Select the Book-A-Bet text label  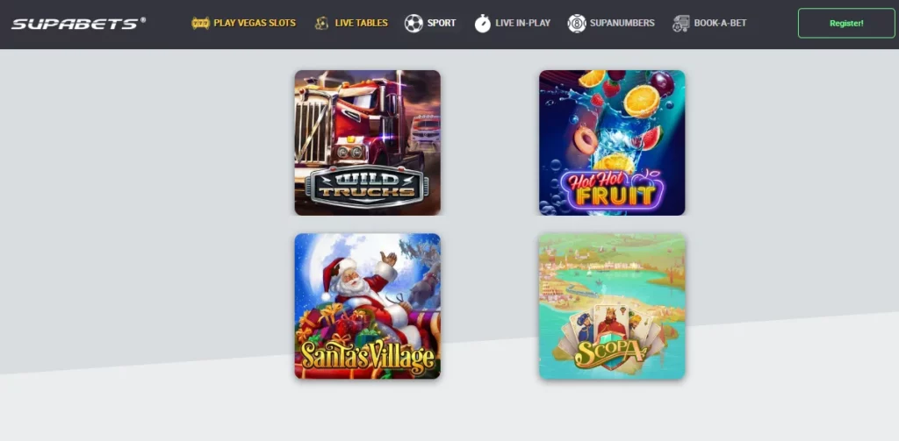(720, 24)
